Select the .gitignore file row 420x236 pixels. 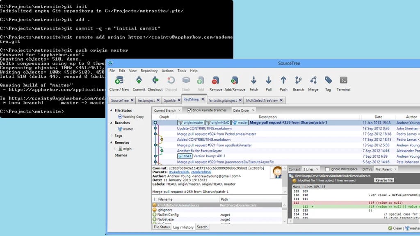tap(217, 210)
